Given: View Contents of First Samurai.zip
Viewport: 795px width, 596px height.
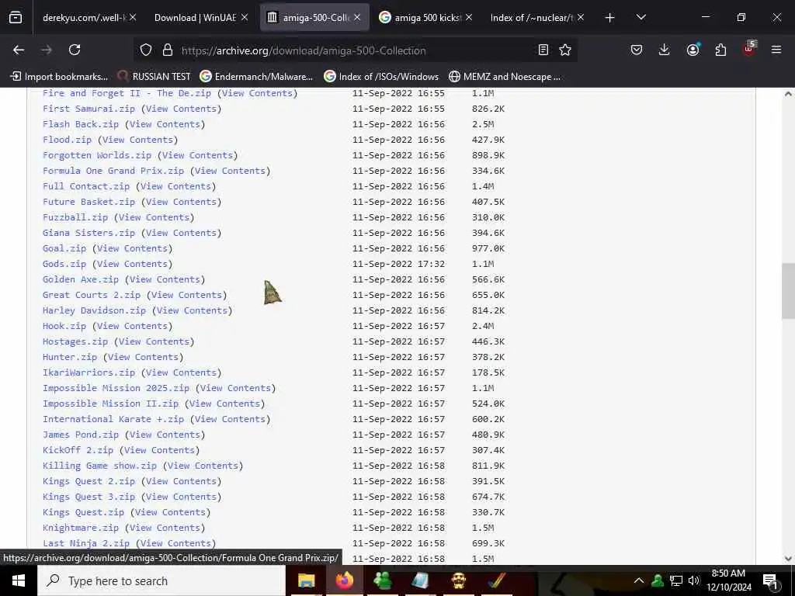Looking at the screenshot, I should (181, 109).
